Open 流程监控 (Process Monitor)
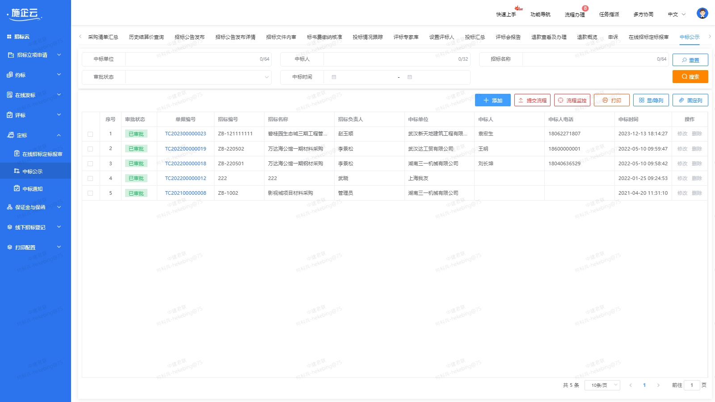Image resolution: width=715 pixels, height=402 pixels. pyautogui.click(x=573, y=100)
